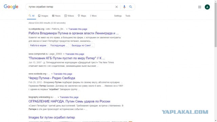The height and width of the screenshot is (122, 217).
Task: Expand the compromat.ru result dropdown arrow
Action: 64,54
